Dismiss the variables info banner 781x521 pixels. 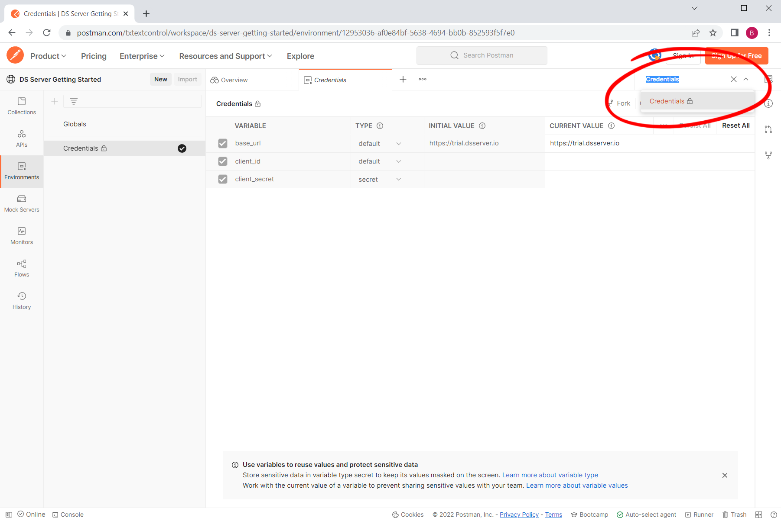[725, 475]
